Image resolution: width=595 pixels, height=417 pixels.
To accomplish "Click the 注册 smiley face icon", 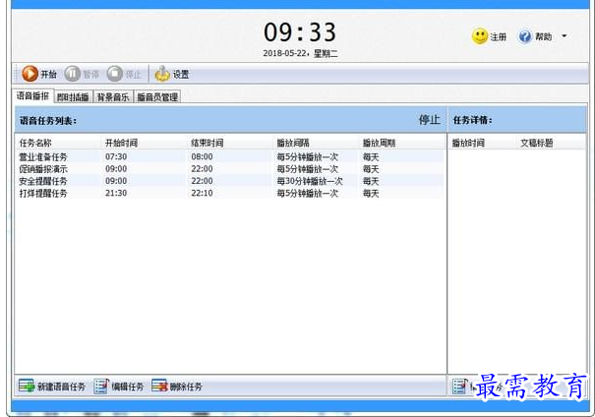I will pos(480,36).
